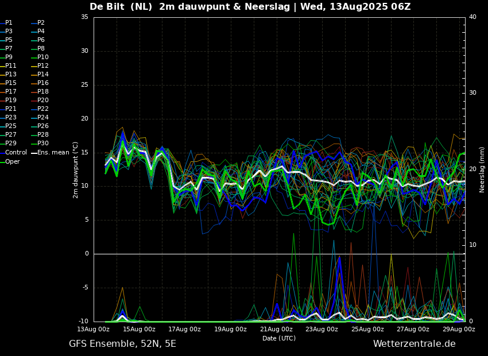
Task: Select the 21Aug 00z date tick label
Action: 276,330
